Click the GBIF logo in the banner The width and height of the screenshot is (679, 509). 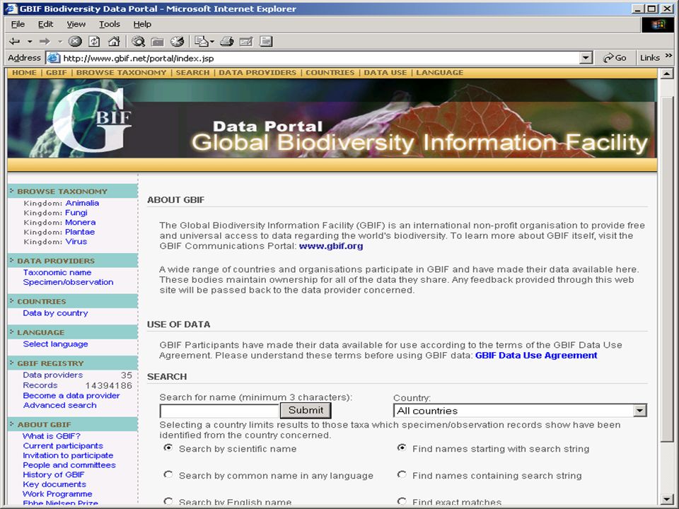pos(93,120)
